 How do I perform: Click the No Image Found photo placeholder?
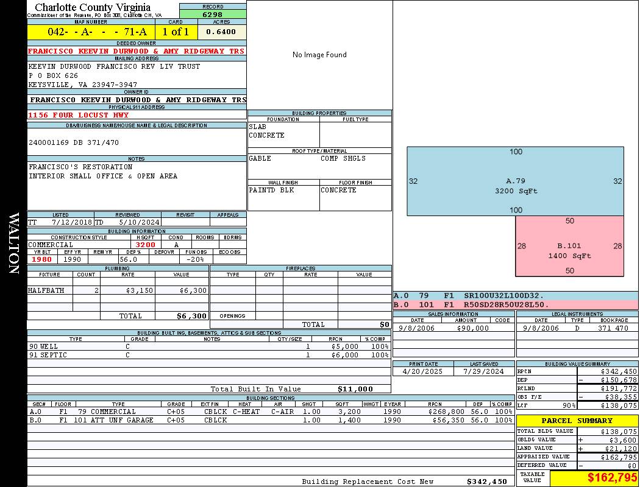[x=319, y=55]
